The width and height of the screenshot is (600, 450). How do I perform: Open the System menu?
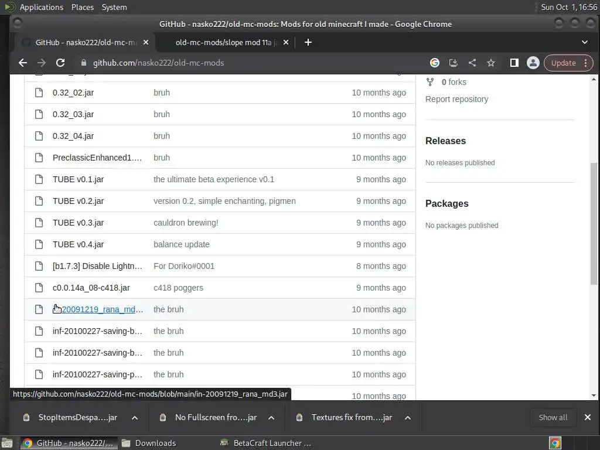[x=114, y=7]
